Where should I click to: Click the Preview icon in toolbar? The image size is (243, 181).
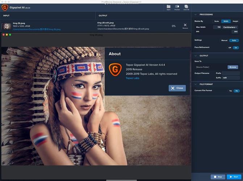[177, 7]
